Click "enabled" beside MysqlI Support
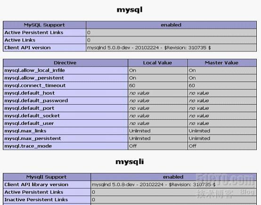 173,177
